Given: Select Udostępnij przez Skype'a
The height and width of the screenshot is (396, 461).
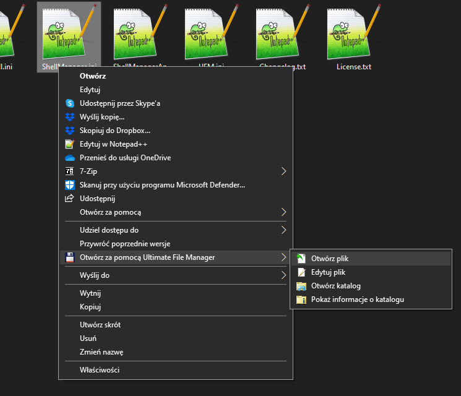Looking at the screenshot, I should 176,103.
